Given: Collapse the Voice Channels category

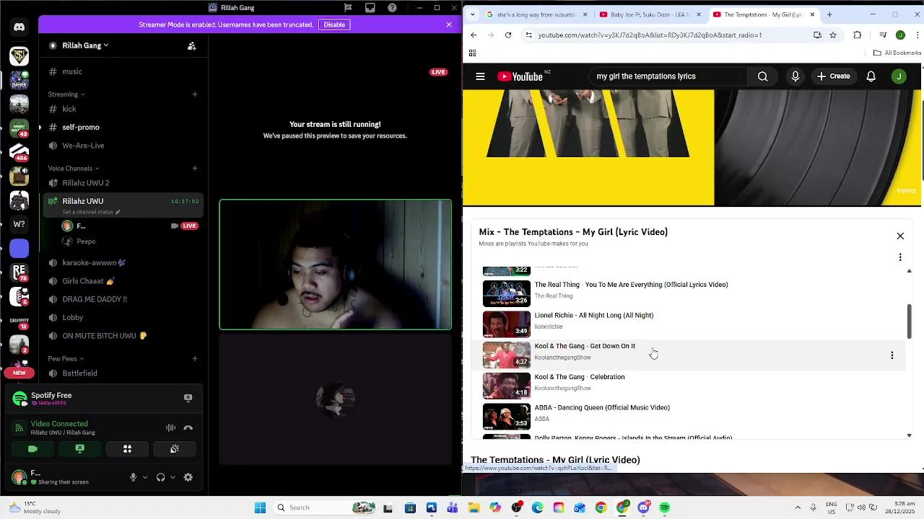Looking at the screenshot, I should [74, 169].
